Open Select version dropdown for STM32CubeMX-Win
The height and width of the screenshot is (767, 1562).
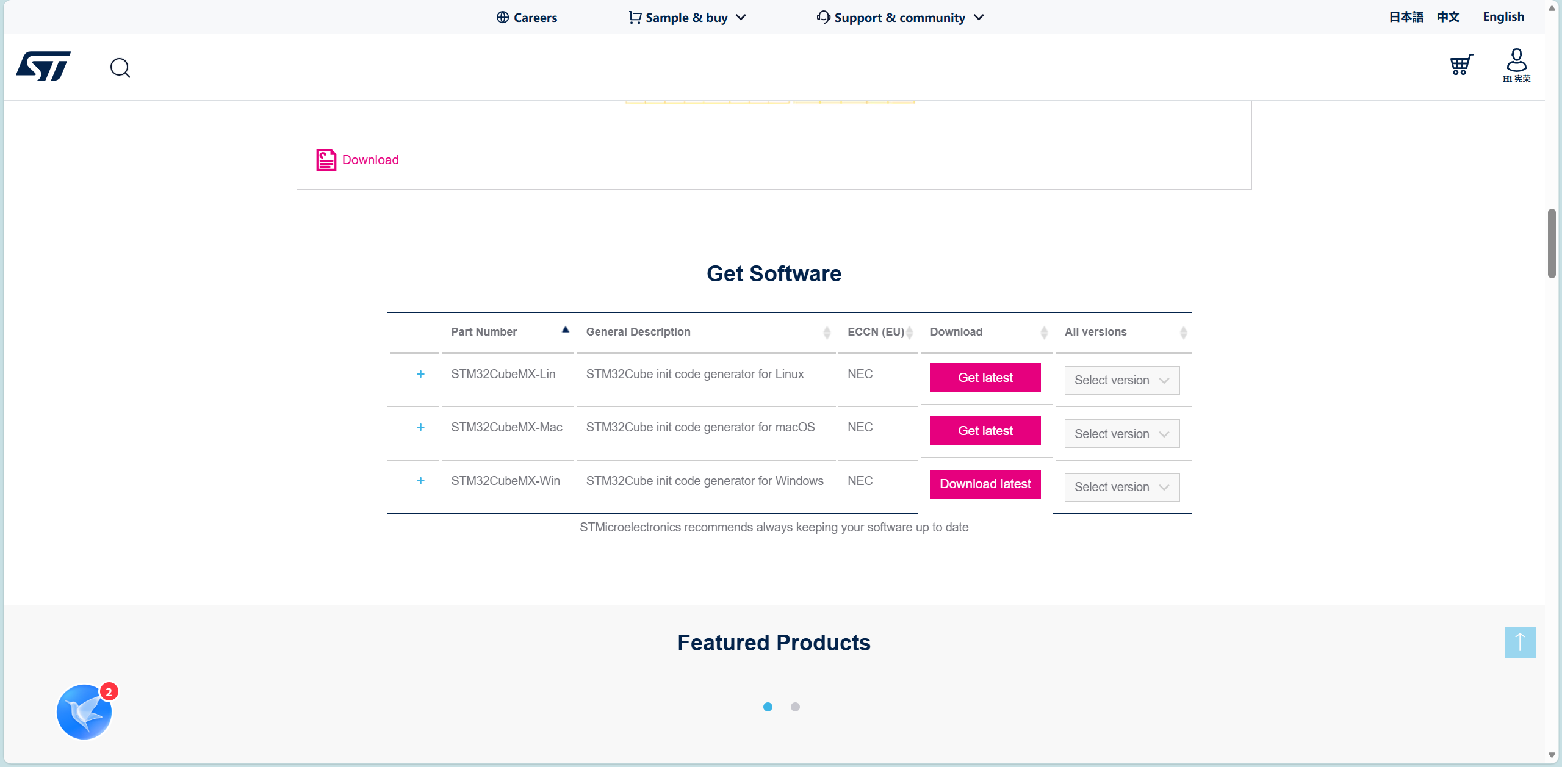[1122, 487]
